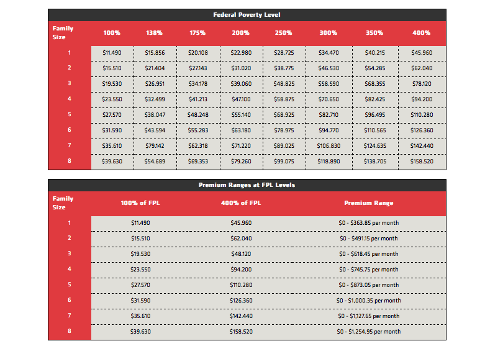Select the $106.830 value
This screenshot has height=346, width=485.
coord(329,146)
